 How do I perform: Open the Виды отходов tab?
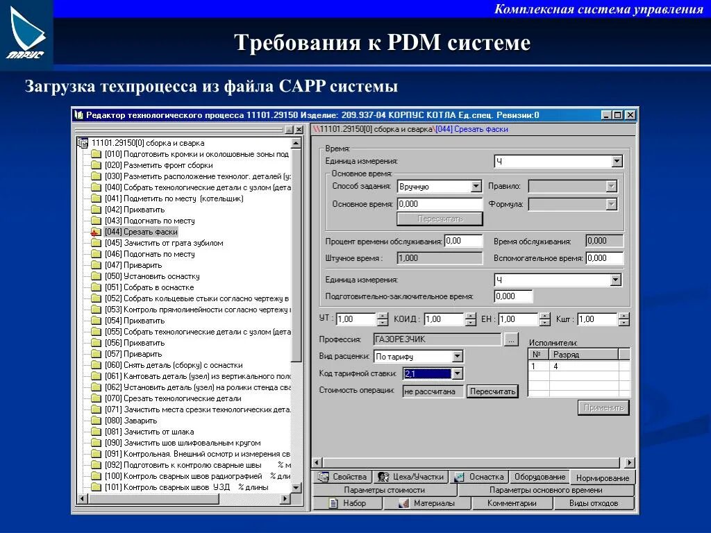594,503
